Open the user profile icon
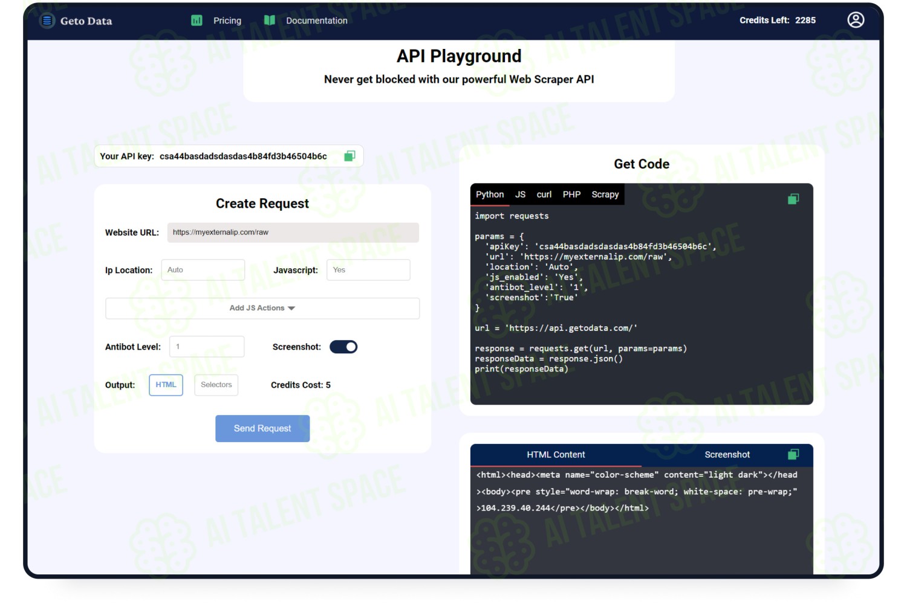This screenshot has width=907, height=604. click(856, 20)
